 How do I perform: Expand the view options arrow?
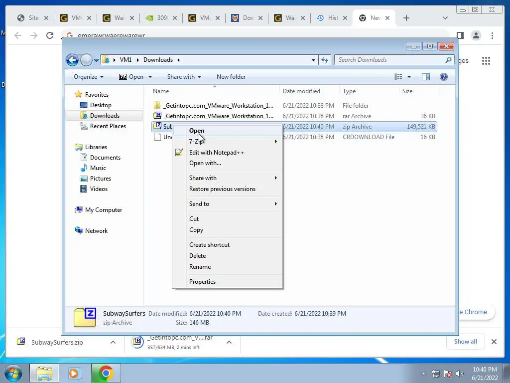click(x=409, y=77)
